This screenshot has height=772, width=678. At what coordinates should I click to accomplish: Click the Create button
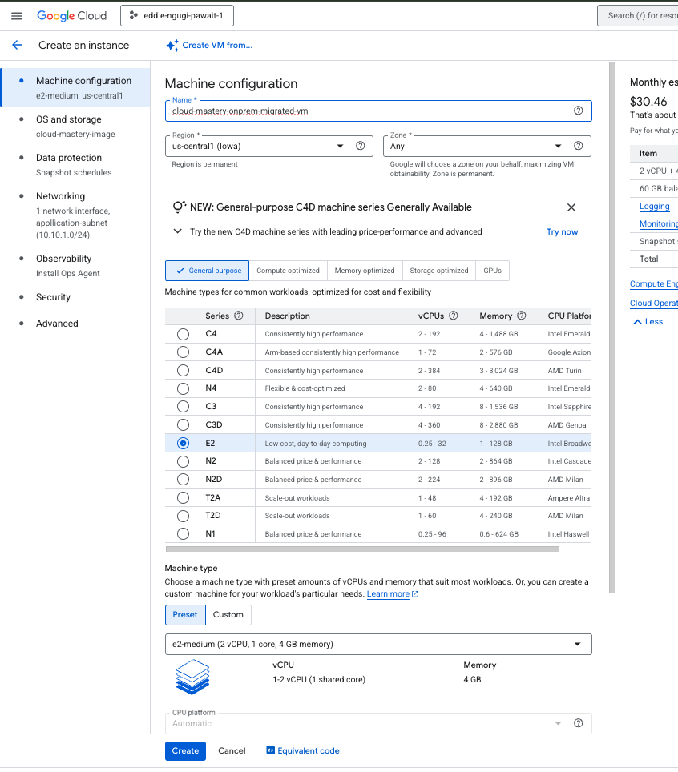coord(185,750)
